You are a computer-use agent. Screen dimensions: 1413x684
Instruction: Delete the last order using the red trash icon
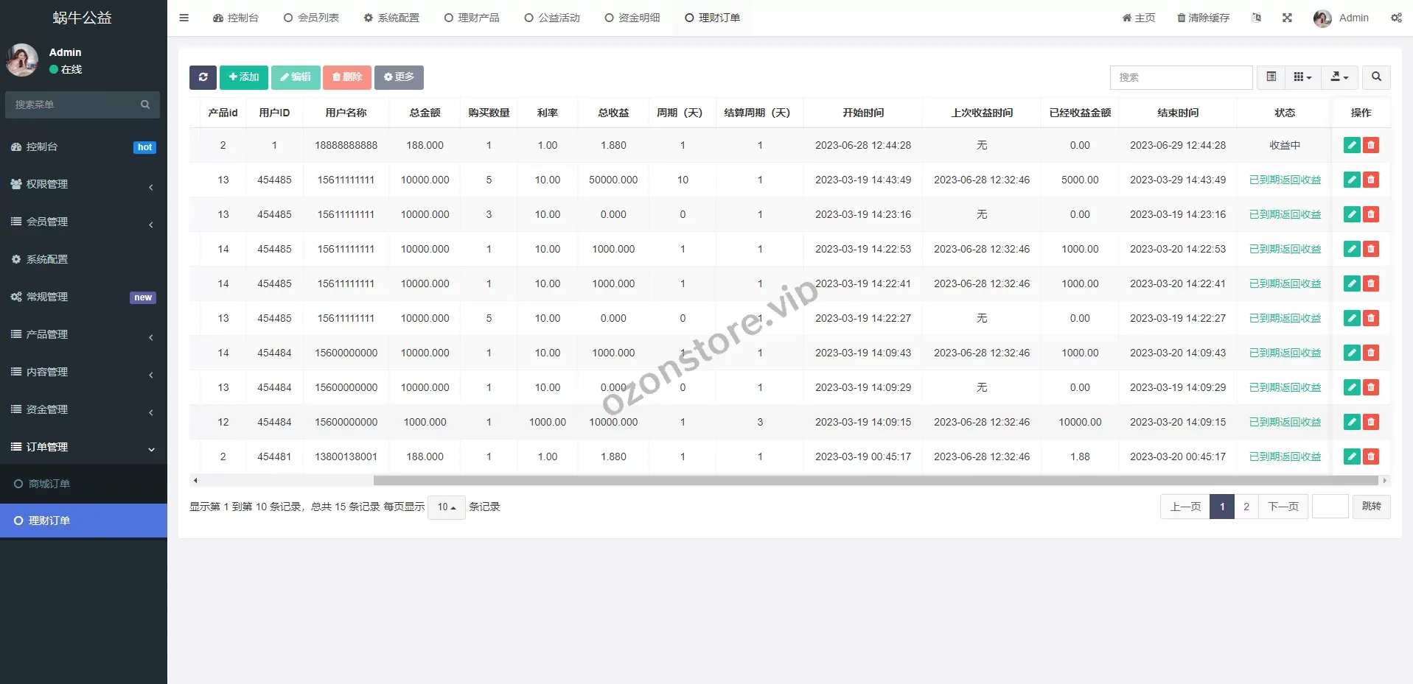pyautogui.click(x=1371, y=456)
